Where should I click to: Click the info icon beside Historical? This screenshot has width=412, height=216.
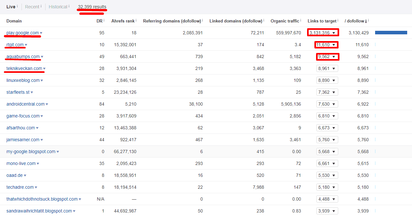pyautogui.click(x=69, y=6)
